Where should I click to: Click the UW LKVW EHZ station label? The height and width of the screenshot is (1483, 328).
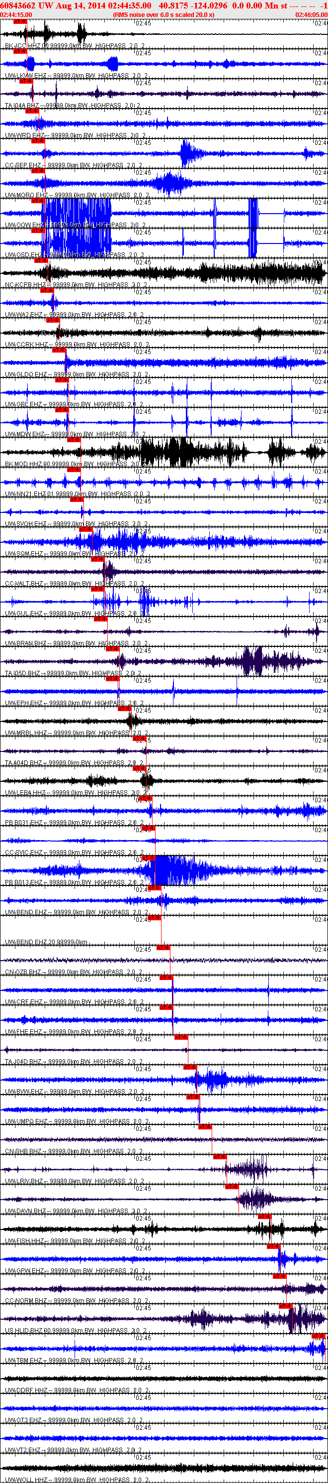[77, 76]
